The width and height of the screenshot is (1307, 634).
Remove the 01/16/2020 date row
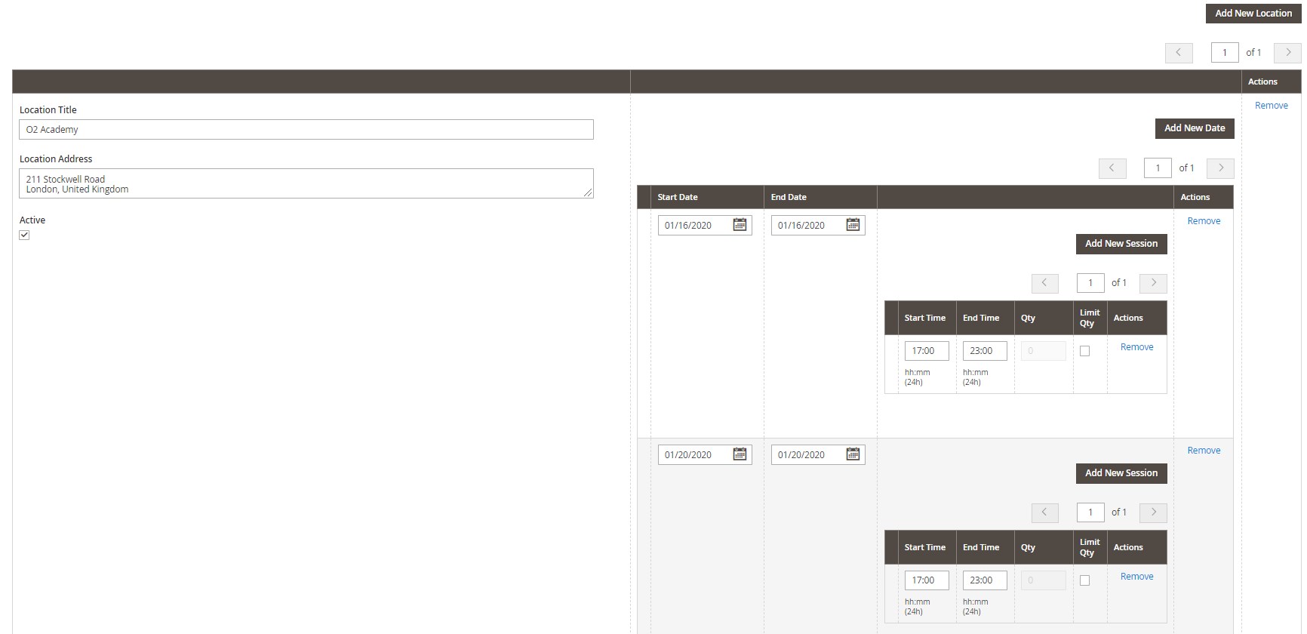[1204, 221]
